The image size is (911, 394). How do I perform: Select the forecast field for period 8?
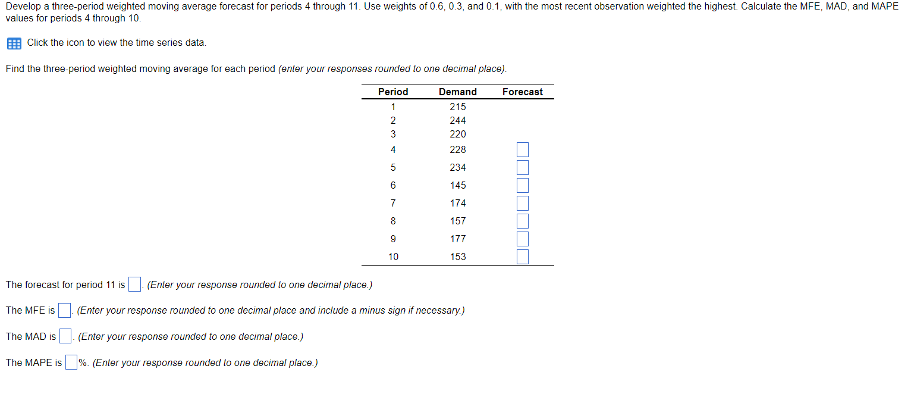click(522, 221)
